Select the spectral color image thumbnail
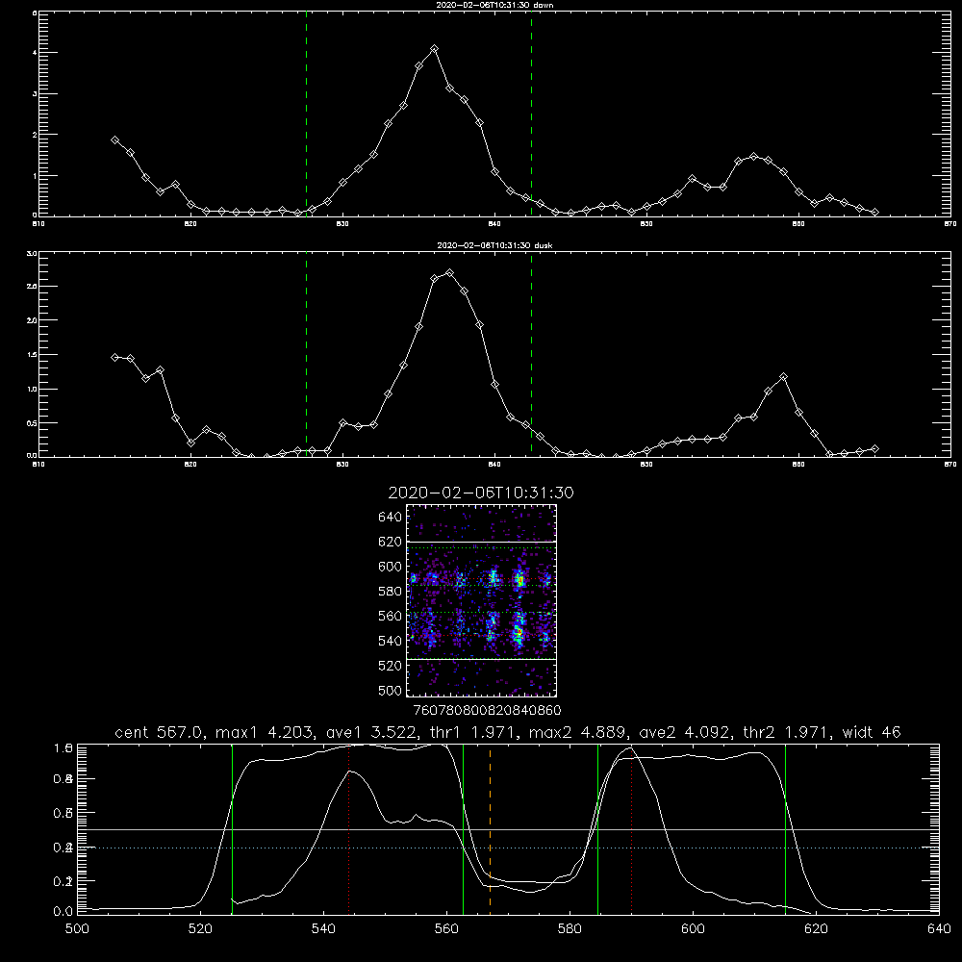This screenshot has height=962, width=962. 482,600
